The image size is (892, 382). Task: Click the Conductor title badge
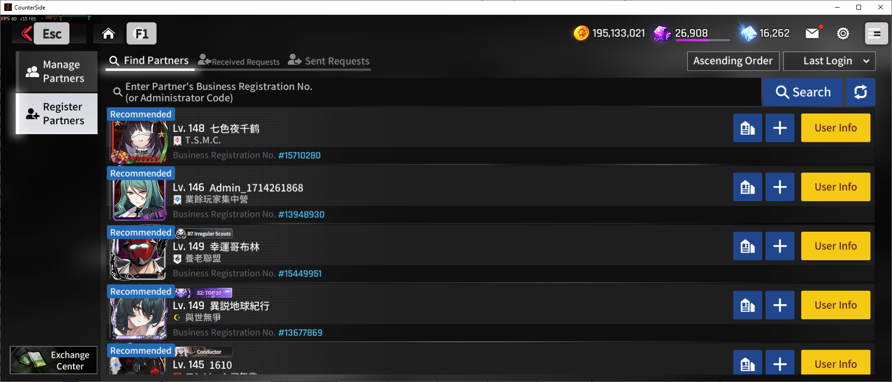(x=204, y=352)
